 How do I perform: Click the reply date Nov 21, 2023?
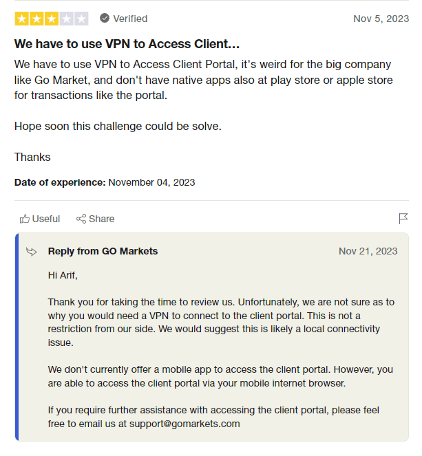[x=368, y=251]
